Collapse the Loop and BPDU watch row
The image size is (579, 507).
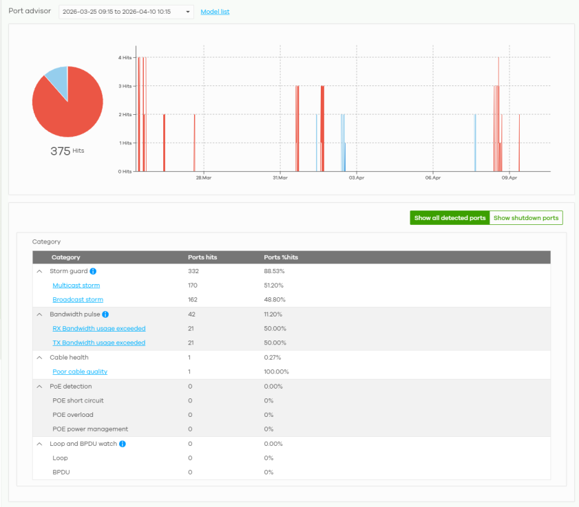coord(39,444)
